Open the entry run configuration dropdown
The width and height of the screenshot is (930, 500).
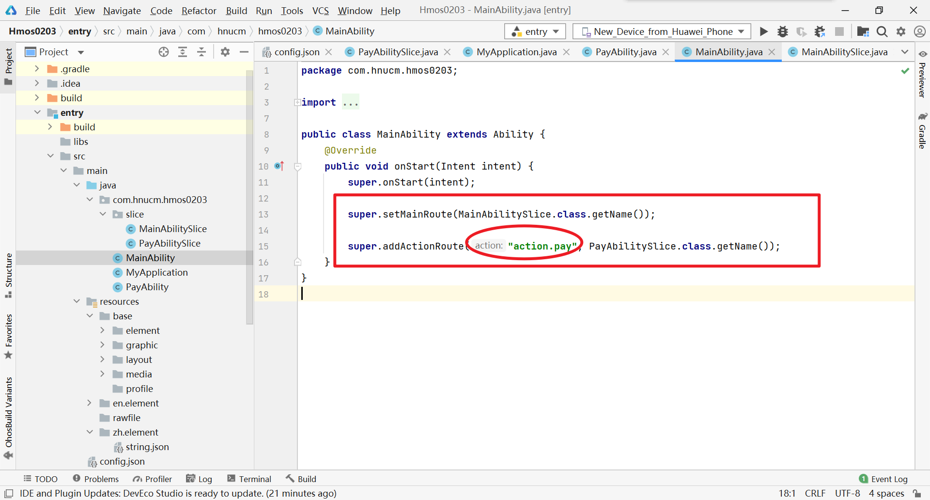(x=535, y=31)
